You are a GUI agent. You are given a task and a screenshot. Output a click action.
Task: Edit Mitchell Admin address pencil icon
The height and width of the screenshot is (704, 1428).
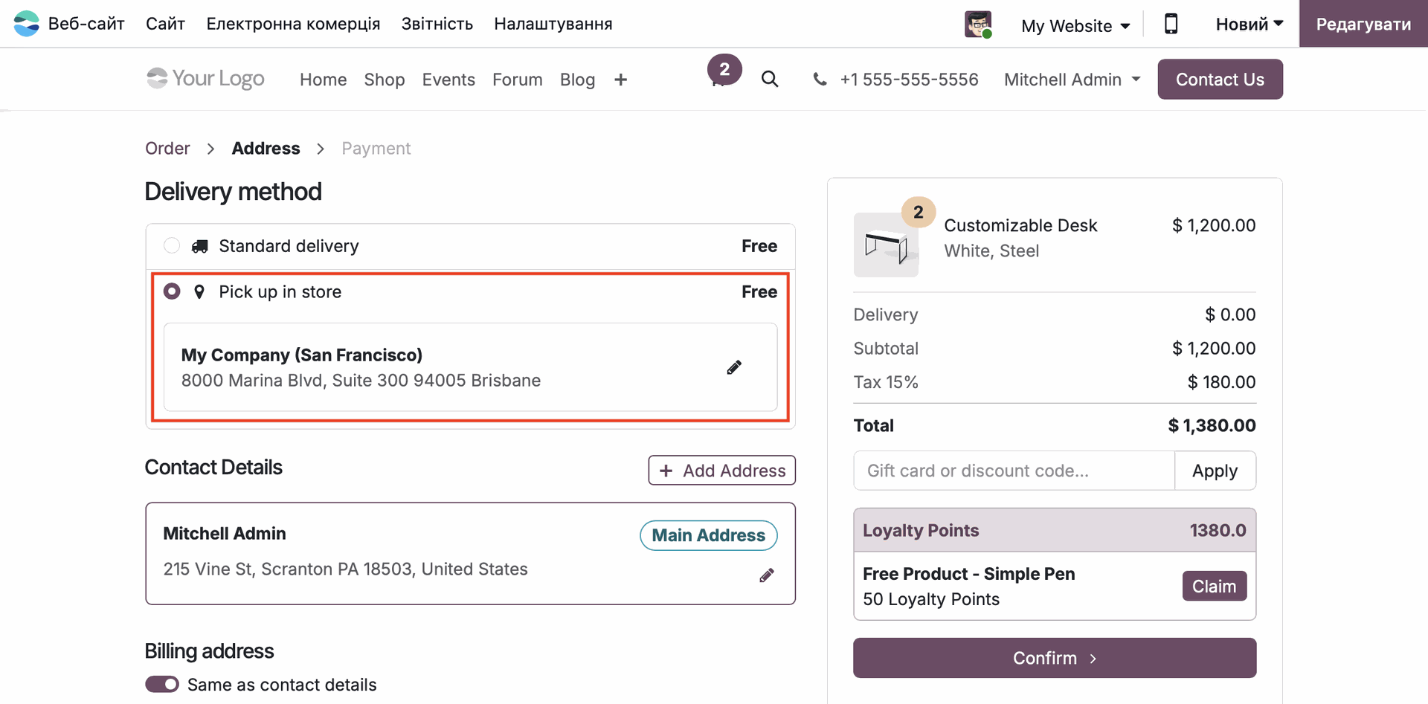767,575
